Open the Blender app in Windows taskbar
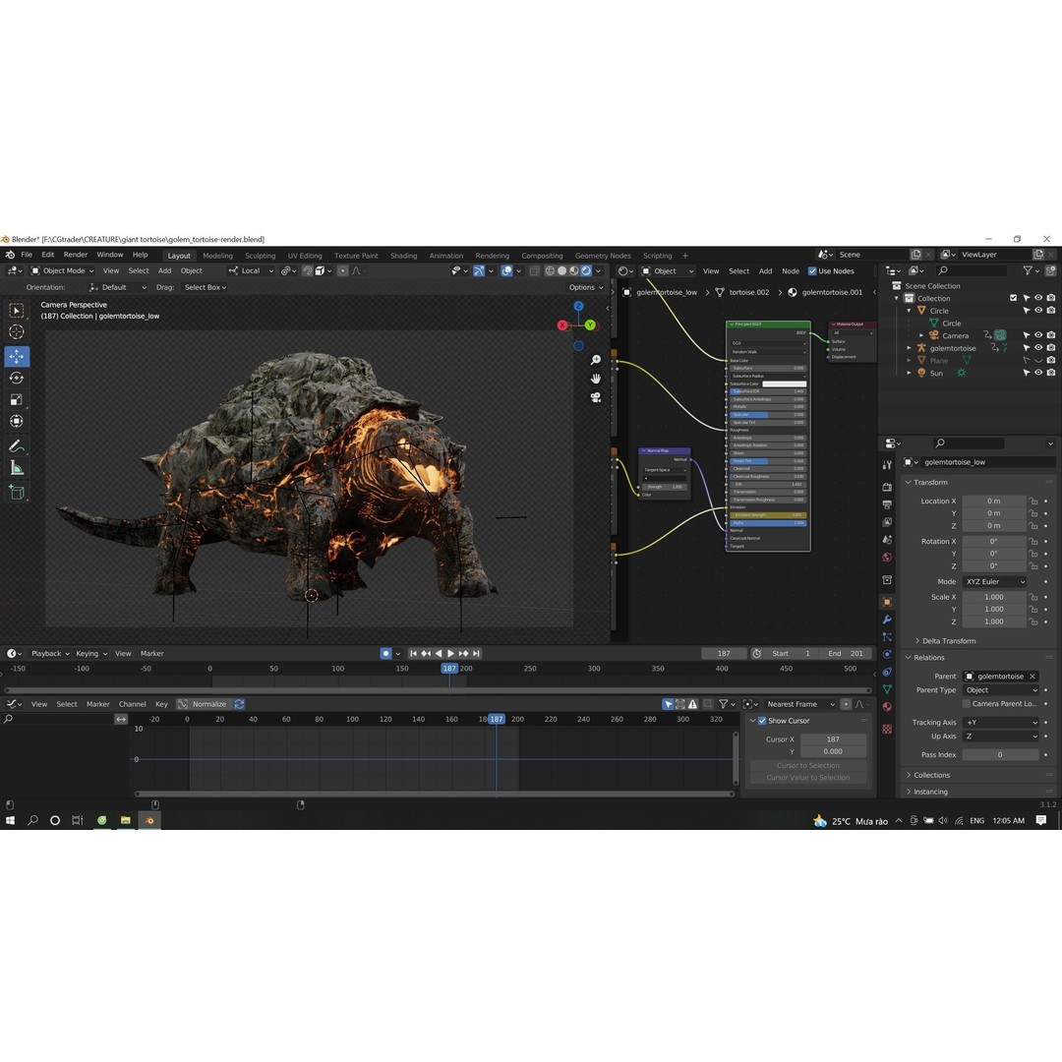Image resolution: width=1062 pixels, height=1062 pixels. (149, 820)
